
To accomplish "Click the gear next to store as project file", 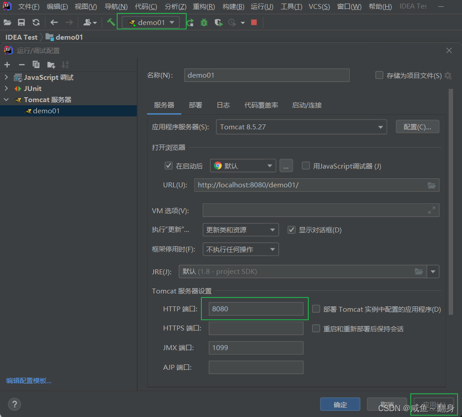I will click(x=448, y=75).
